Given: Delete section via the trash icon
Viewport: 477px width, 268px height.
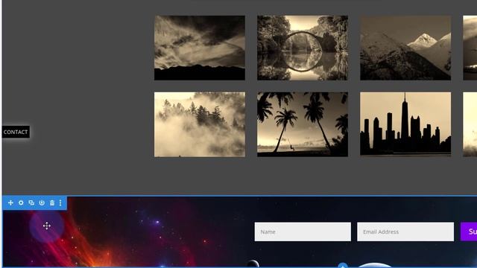Looking at the screenshot, I should 52,202.
